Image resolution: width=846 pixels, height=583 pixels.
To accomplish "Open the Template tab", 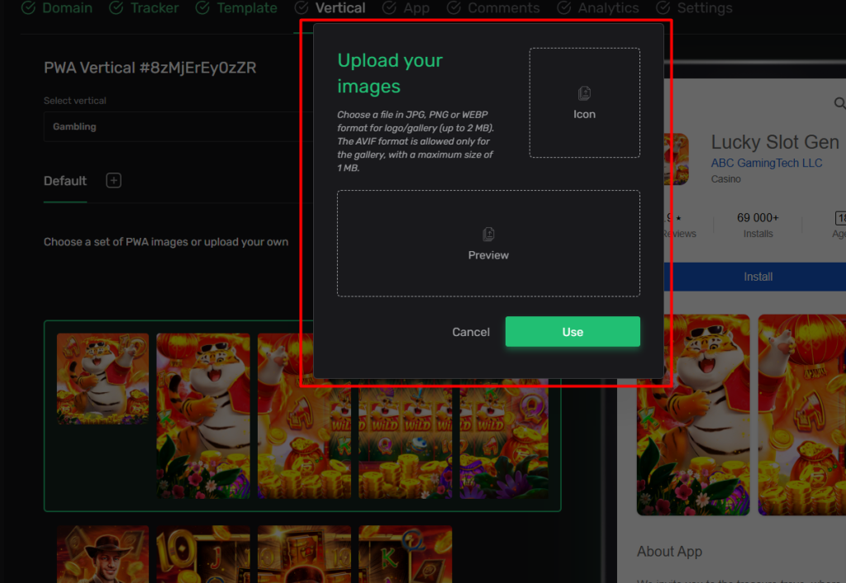I will point(246,8).
